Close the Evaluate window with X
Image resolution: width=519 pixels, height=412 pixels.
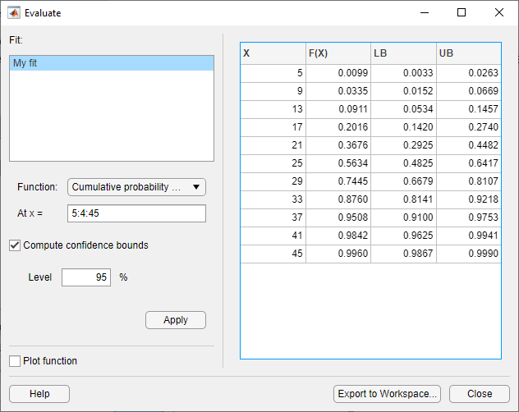[x=499, y=13]
